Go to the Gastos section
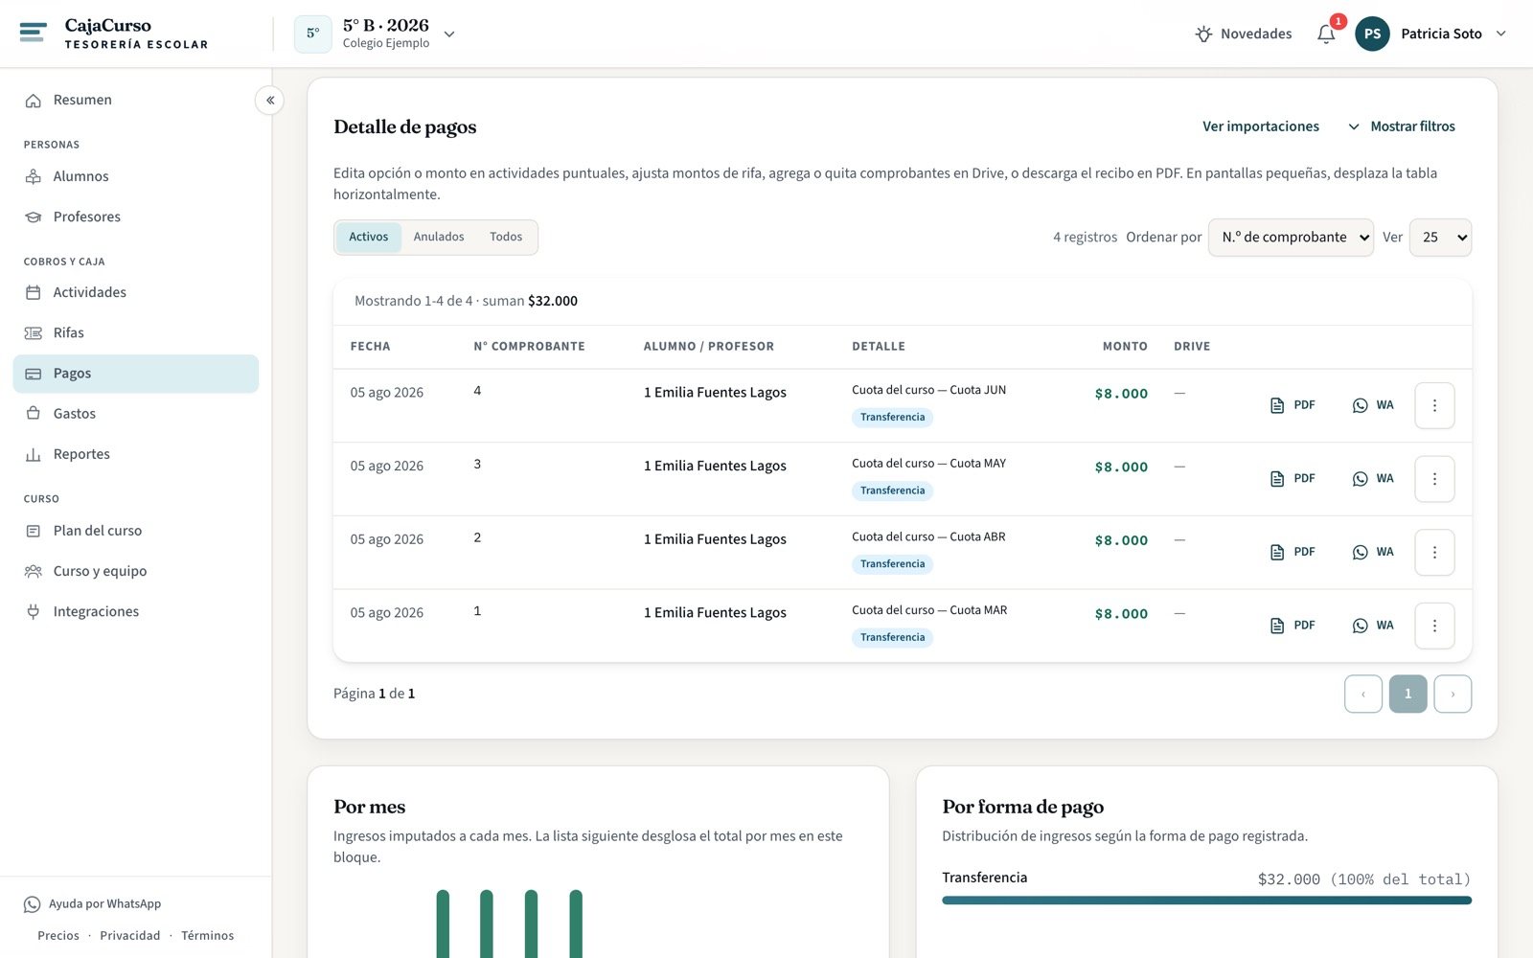The width and height of the screenshot is (1533, 958). [136, 414]
